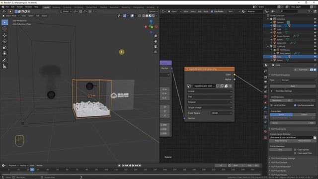
Task: Toggle Lock Cell Size checkbox
Action: pyautogui.click(x=272, y=105)
